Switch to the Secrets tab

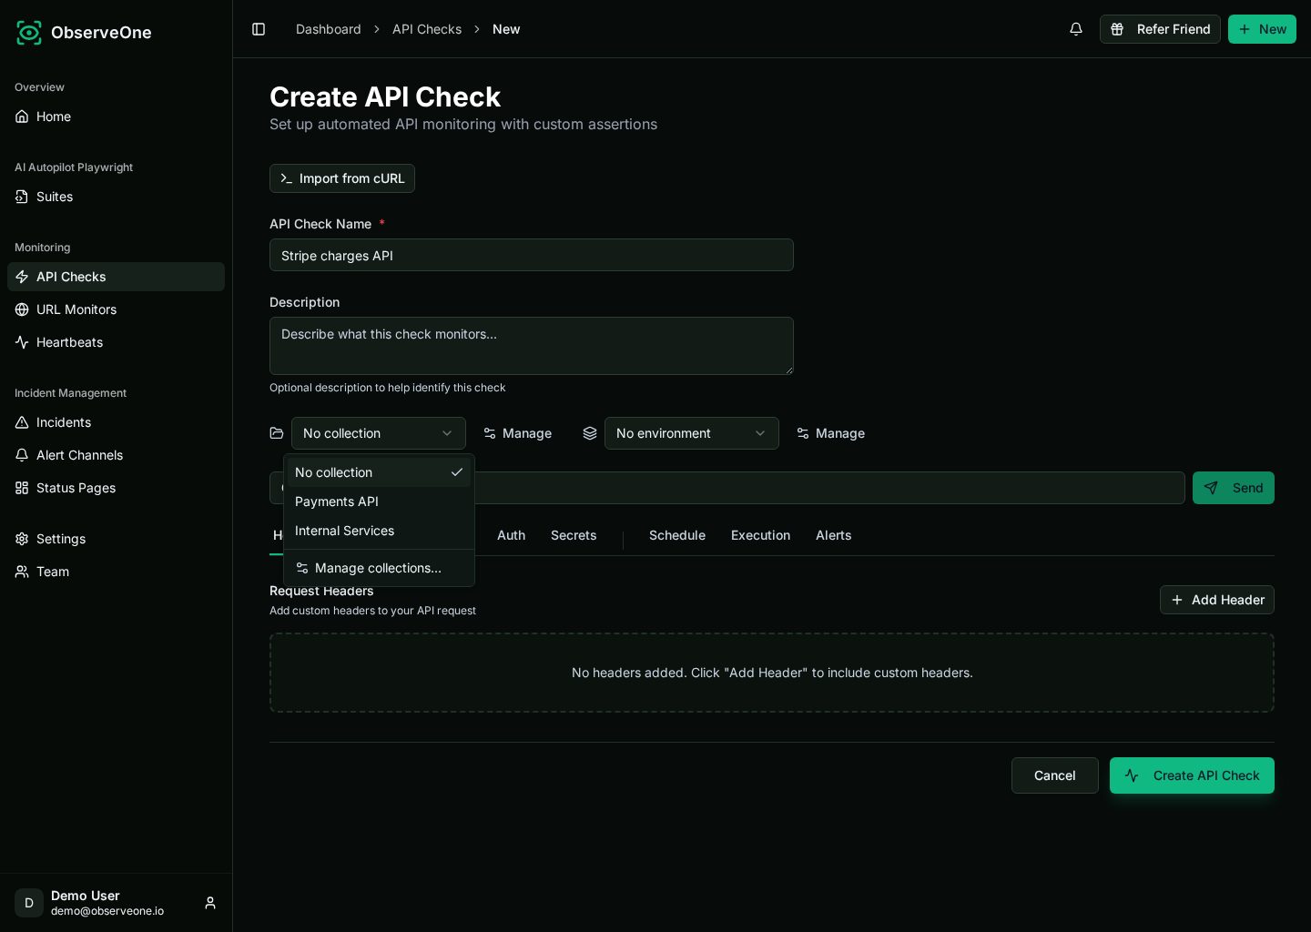574,535
